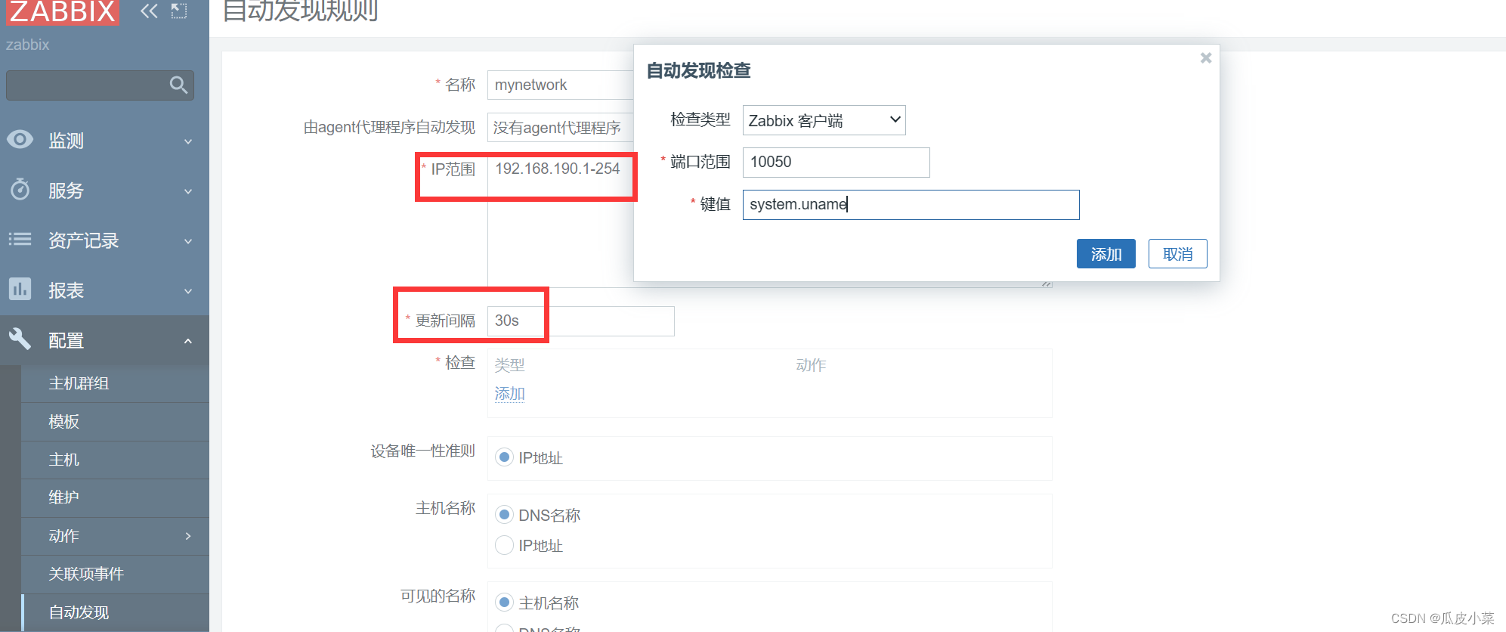Click the Zabbix logo

tap(62, 11)
